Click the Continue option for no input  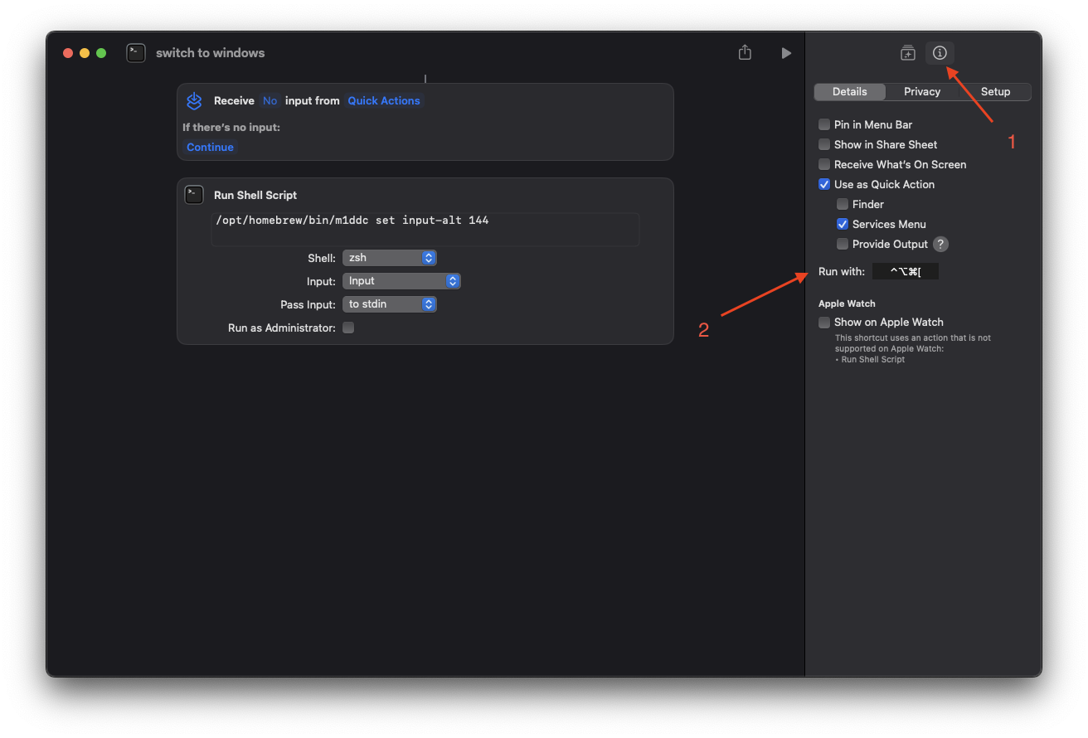coord(210,148)
